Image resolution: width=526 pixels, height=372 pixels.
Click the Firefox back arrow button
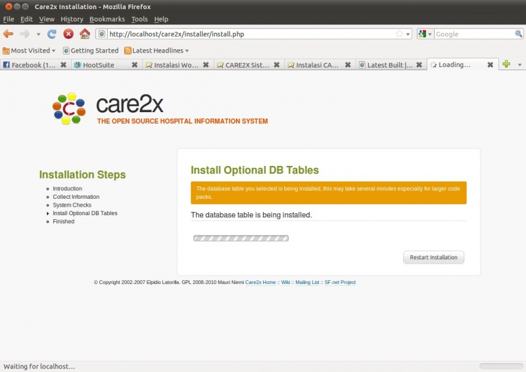tap(9, 34)
